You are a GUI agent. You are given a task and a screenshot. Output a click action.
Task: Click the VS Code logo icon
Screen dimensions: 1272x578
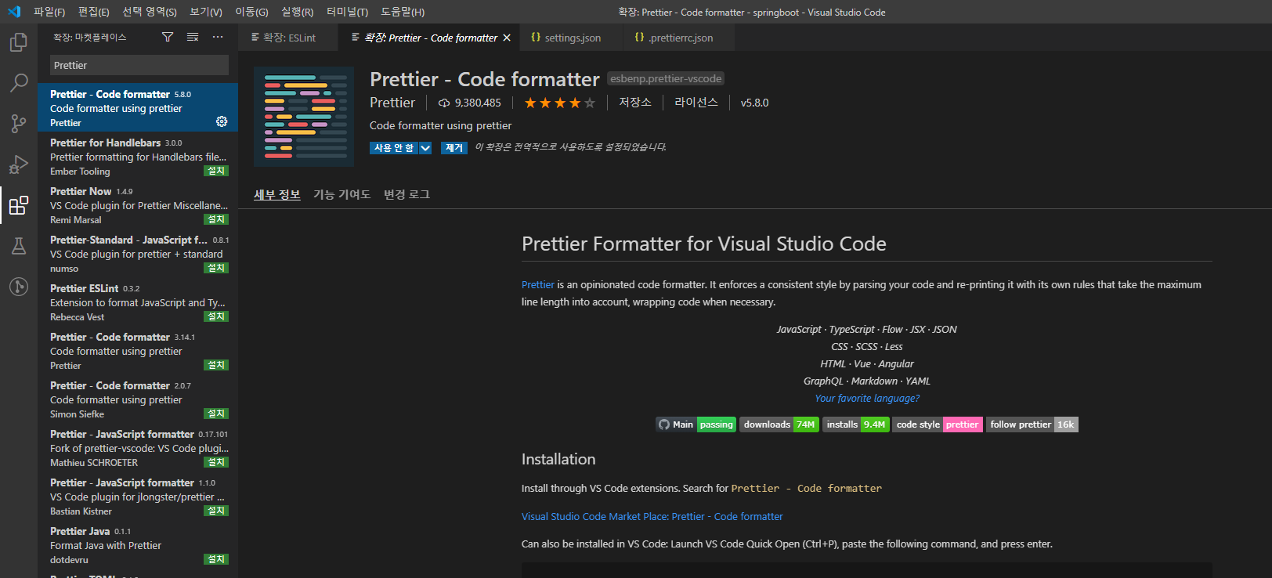coord(14,12)
